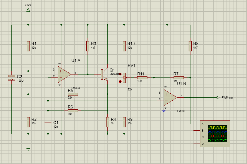
Task: Select the +12v supply label
Action: (x=28, y=5)
